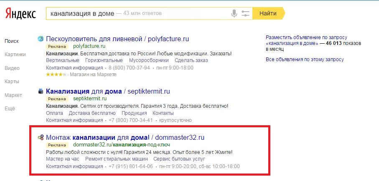Image resolution: width=379 pixels, height=181 pixels.
Task: Open the dommaster32.ru/канализация-под-ключ URL
Action: 122,145
